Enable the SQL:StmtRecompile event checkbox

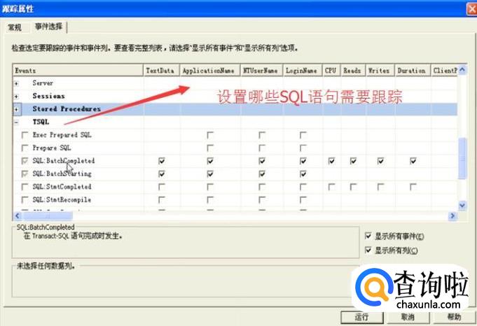pyautogui.click(x=25, y=200)
